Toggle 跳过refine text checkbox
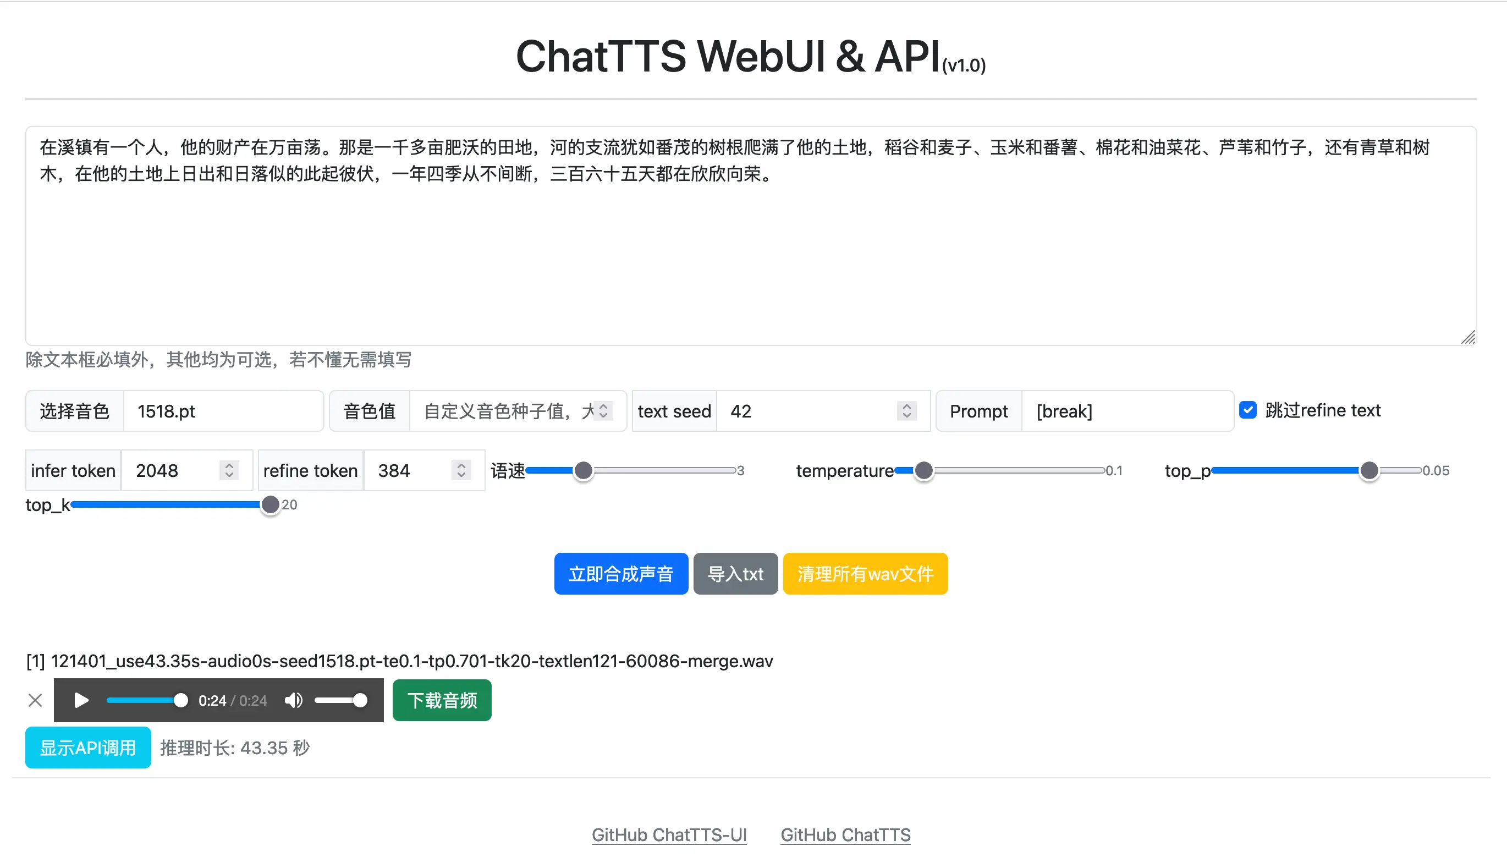Viewport: 1507px width, 868px height. (x=1247, y=410)
